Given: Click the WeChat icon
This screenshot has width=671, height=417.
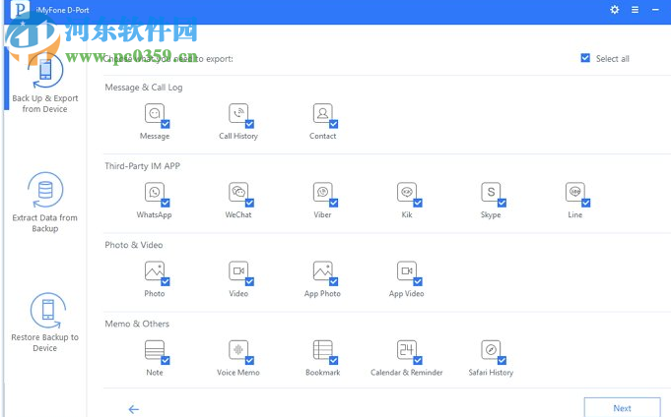Looking at the screenshot, I should pos(238,192).
